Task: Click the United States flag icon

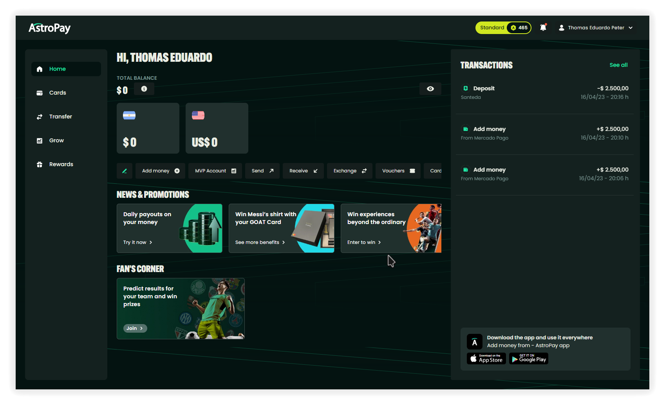Action: 198,115
